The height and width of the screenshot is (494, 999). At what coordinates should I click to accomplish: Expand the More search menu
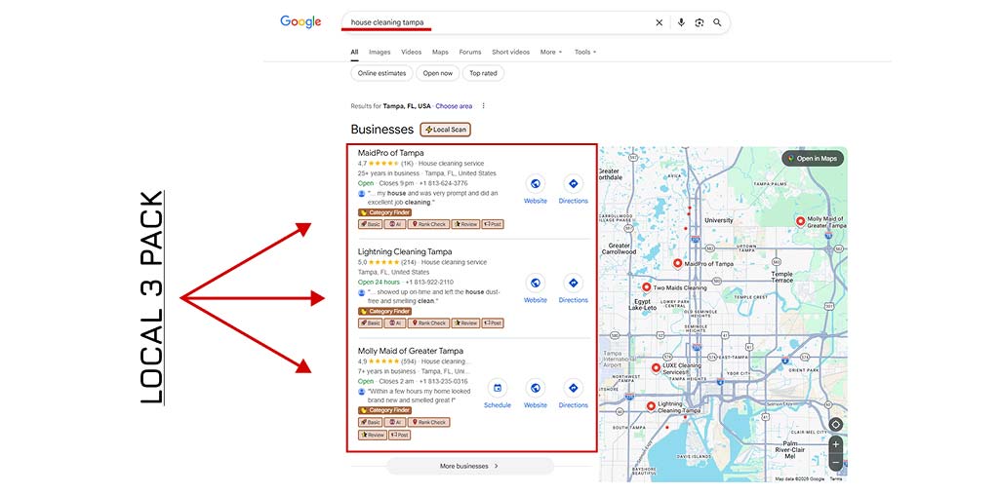(x=551, y=53)
